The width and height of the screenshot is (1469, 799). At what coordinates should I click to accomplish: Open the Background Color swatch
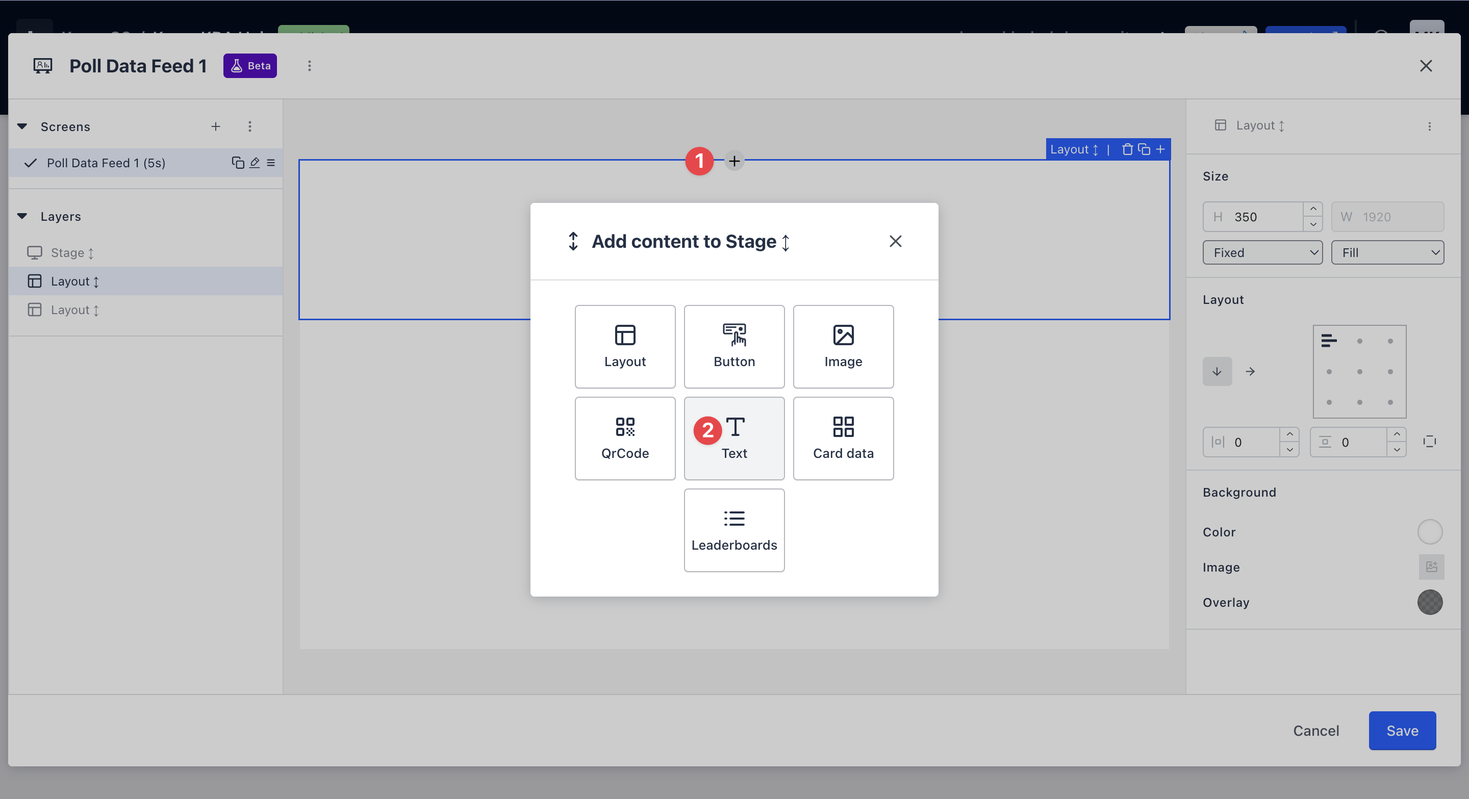tap(1430, 532)
